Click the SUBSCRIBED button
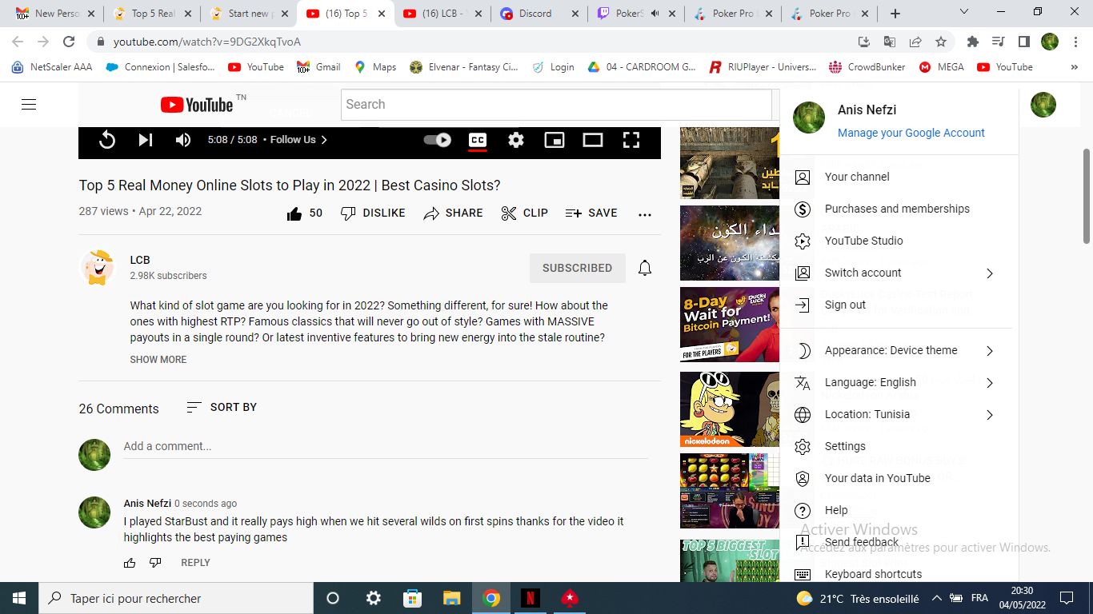This screenshot has width=1093, height=614. [x=577, y=268]
